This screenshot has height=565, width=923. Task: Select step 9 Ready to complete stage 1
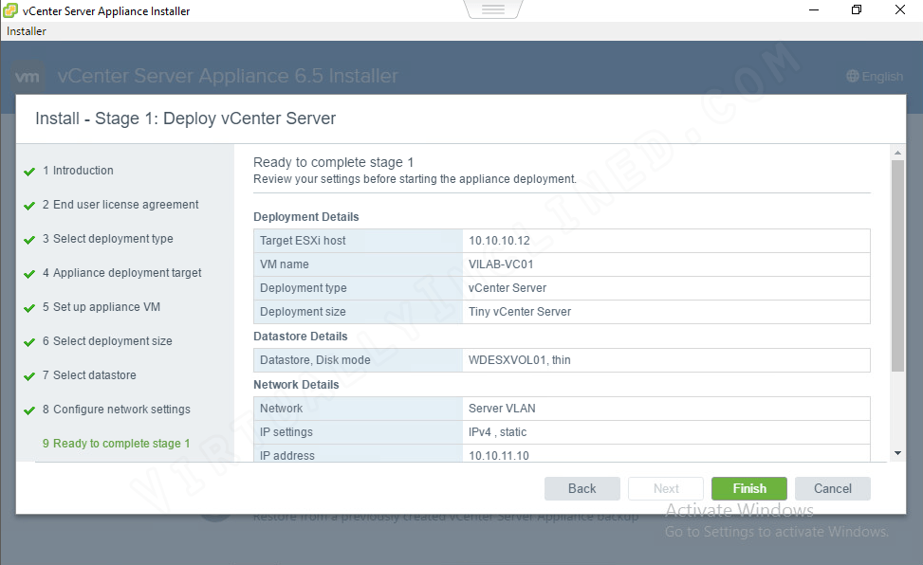pos(116,444)
